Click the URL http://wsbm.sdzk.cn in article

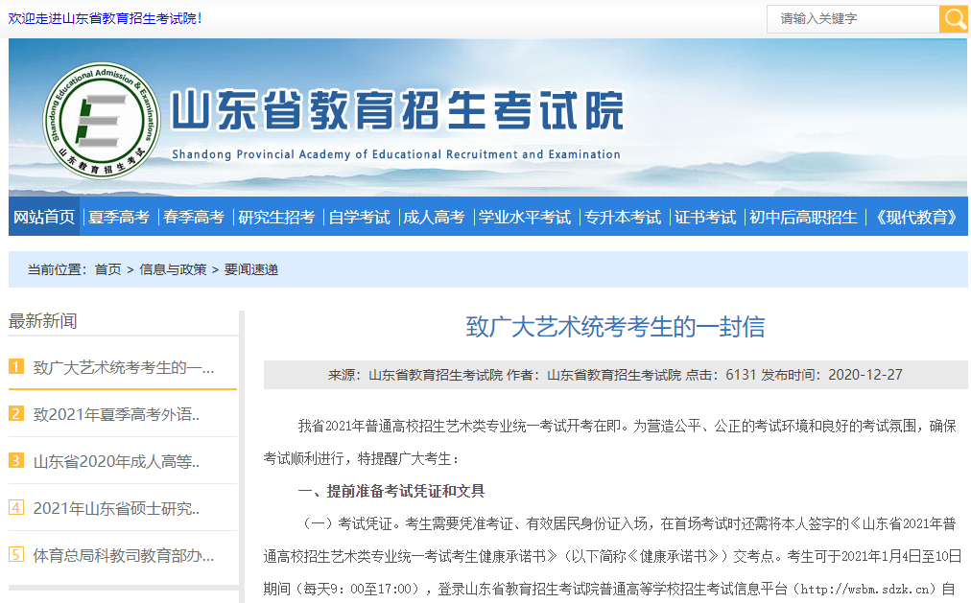pyautogui.click(x=865, y=589)
